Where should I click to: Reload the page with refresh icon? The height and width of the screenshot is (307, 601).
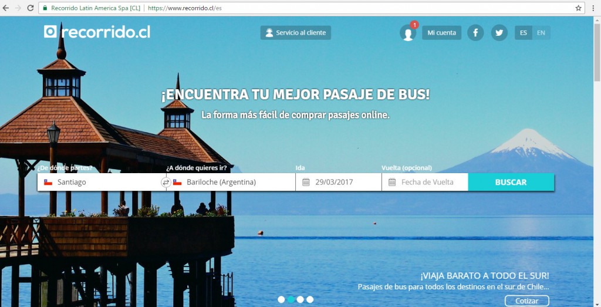(x=31, y=8)
